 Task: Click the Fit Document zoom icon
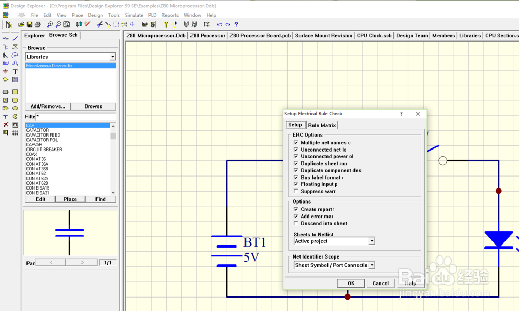click(66, 24)
